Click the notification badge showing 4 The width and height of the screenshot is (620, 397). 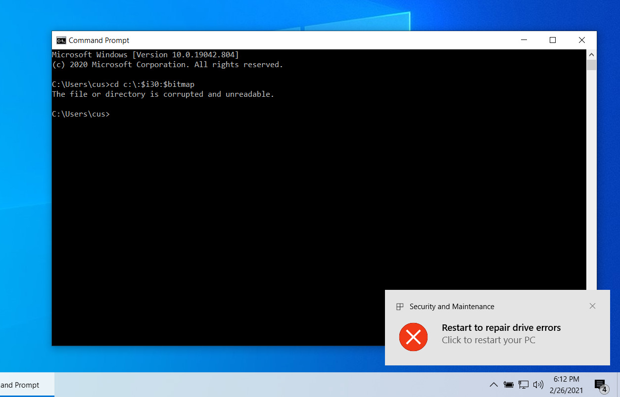point(604,389)
